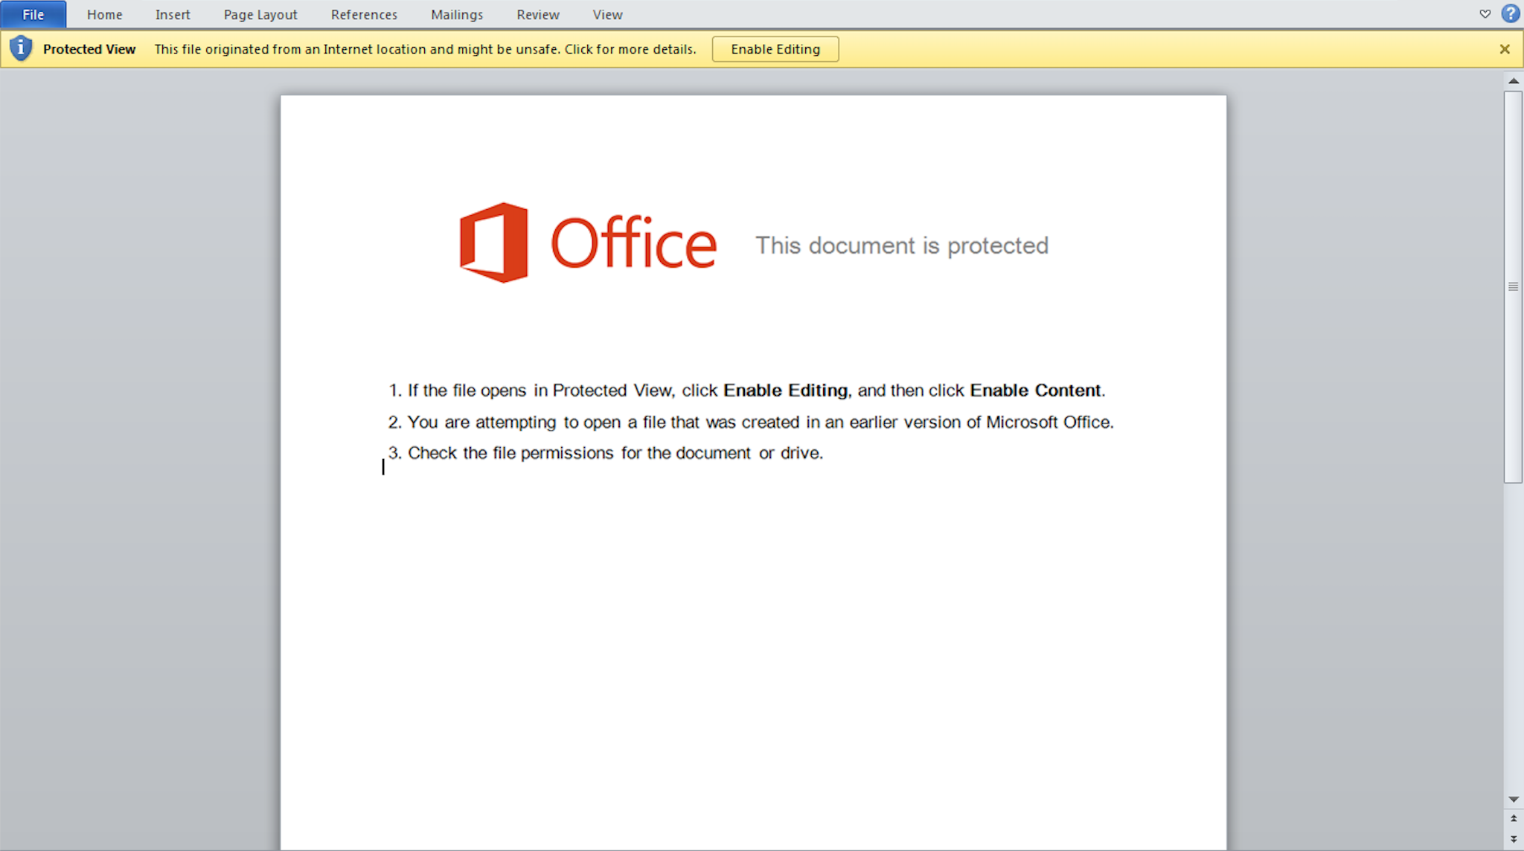This screenshot has width=1524, height=851.
Task: Click the scrollbar down arrow
Action: pyautogui.click(x=1513, y=799)
